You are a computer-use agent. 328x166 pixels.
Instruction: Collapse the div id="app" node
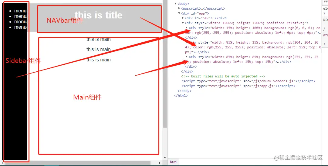(179, 13)
